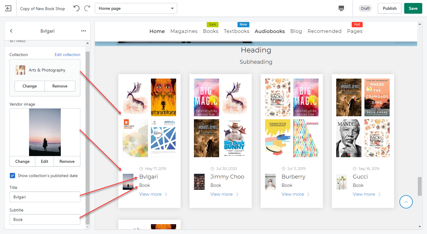Click the vendor image preview photo

click(45, 132)
